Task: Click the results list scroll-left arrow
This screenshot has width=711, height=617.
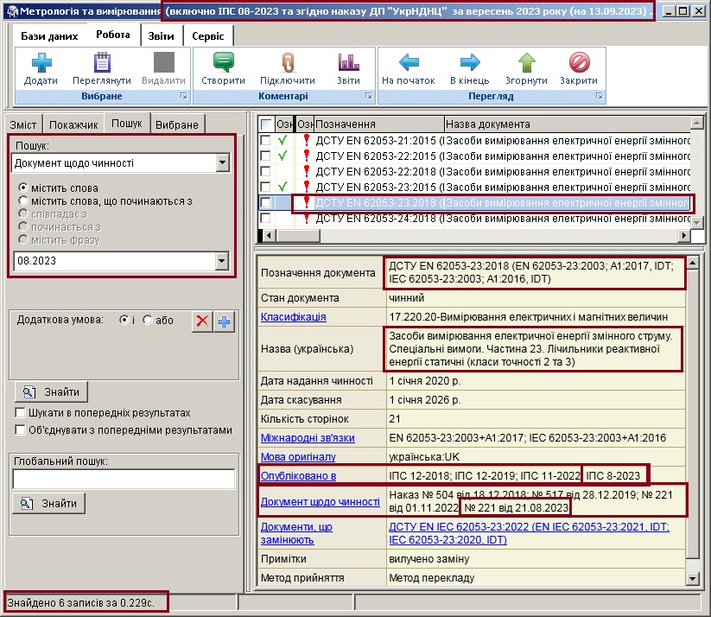Action: tap(269, 235)
